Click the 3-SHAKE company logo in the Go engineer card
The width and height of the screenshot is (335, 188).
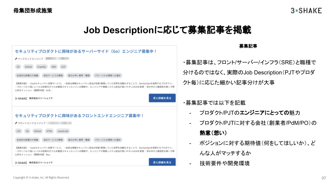click(x=21, y=99)
